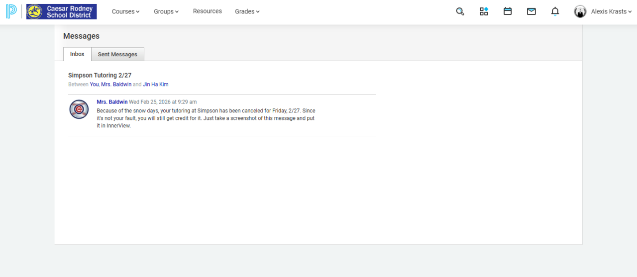
Task: Expand the Grades dropdown menu
Action: pos(247,11)
